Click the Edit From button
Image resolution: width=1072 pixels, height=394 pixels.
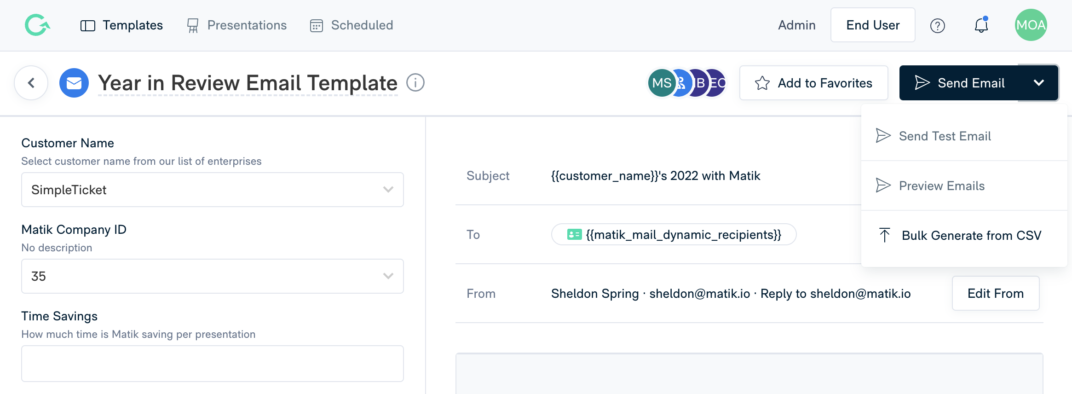tap(996, 293)
